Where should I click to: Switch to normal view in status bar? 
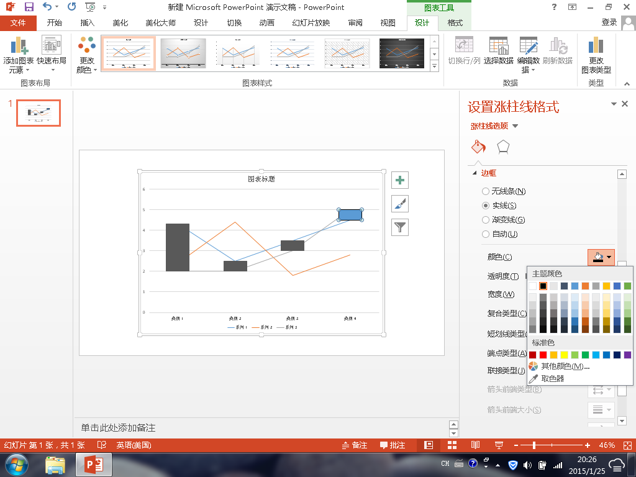[429, 445]
